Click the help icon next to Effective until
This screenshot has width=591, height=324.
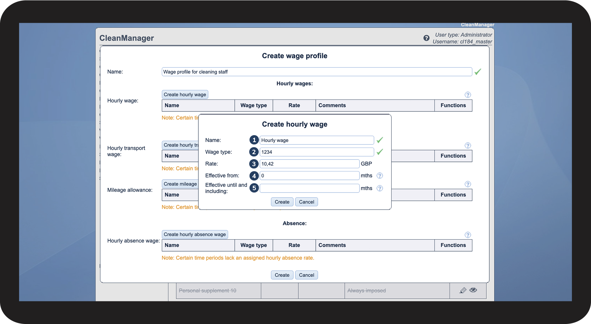pos(380,188)
